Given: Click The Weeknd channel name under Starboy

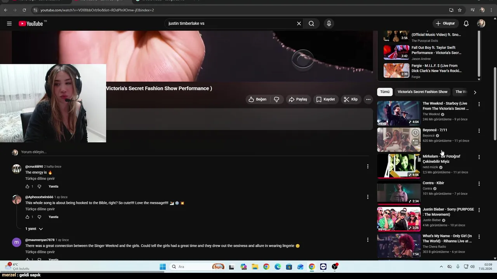Looking at the screenshot, I should click(431, 114).
